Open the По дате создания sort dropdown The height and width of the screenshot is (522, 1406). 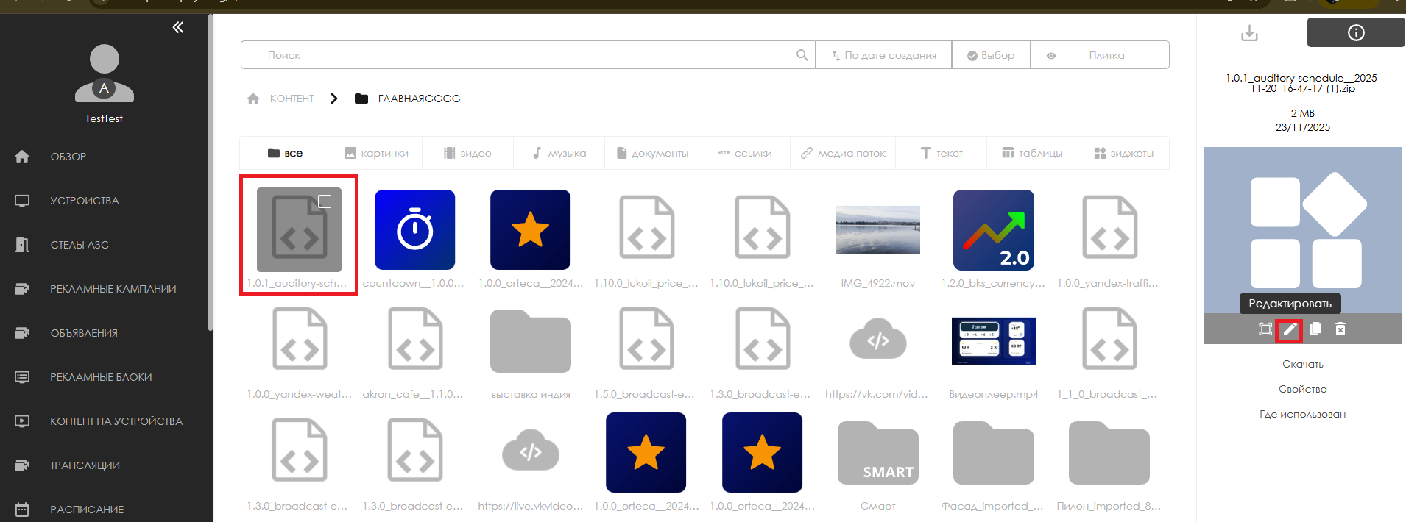click(x=883, y=55)
